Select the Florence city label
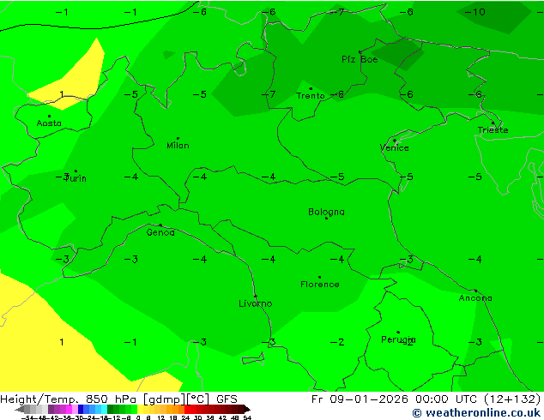This screenshot has height=420, width=544. 320,285
